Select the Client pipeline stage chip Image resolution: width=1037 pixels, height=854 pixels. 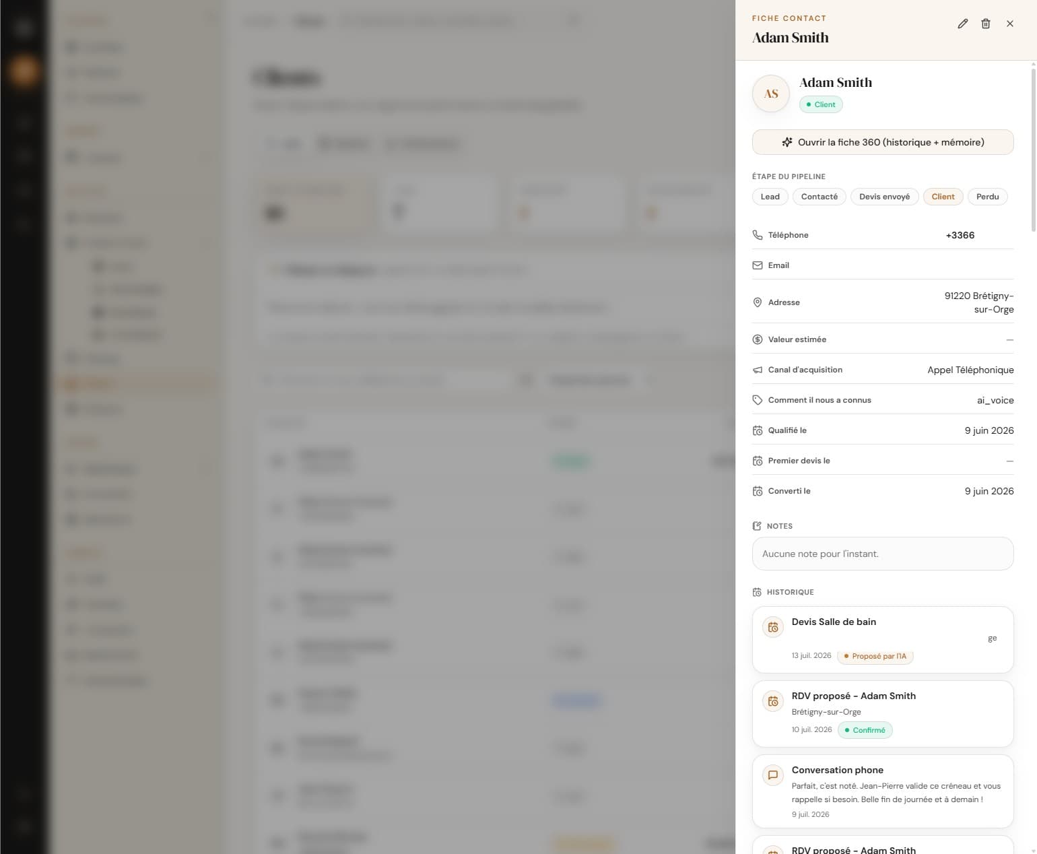943,197
